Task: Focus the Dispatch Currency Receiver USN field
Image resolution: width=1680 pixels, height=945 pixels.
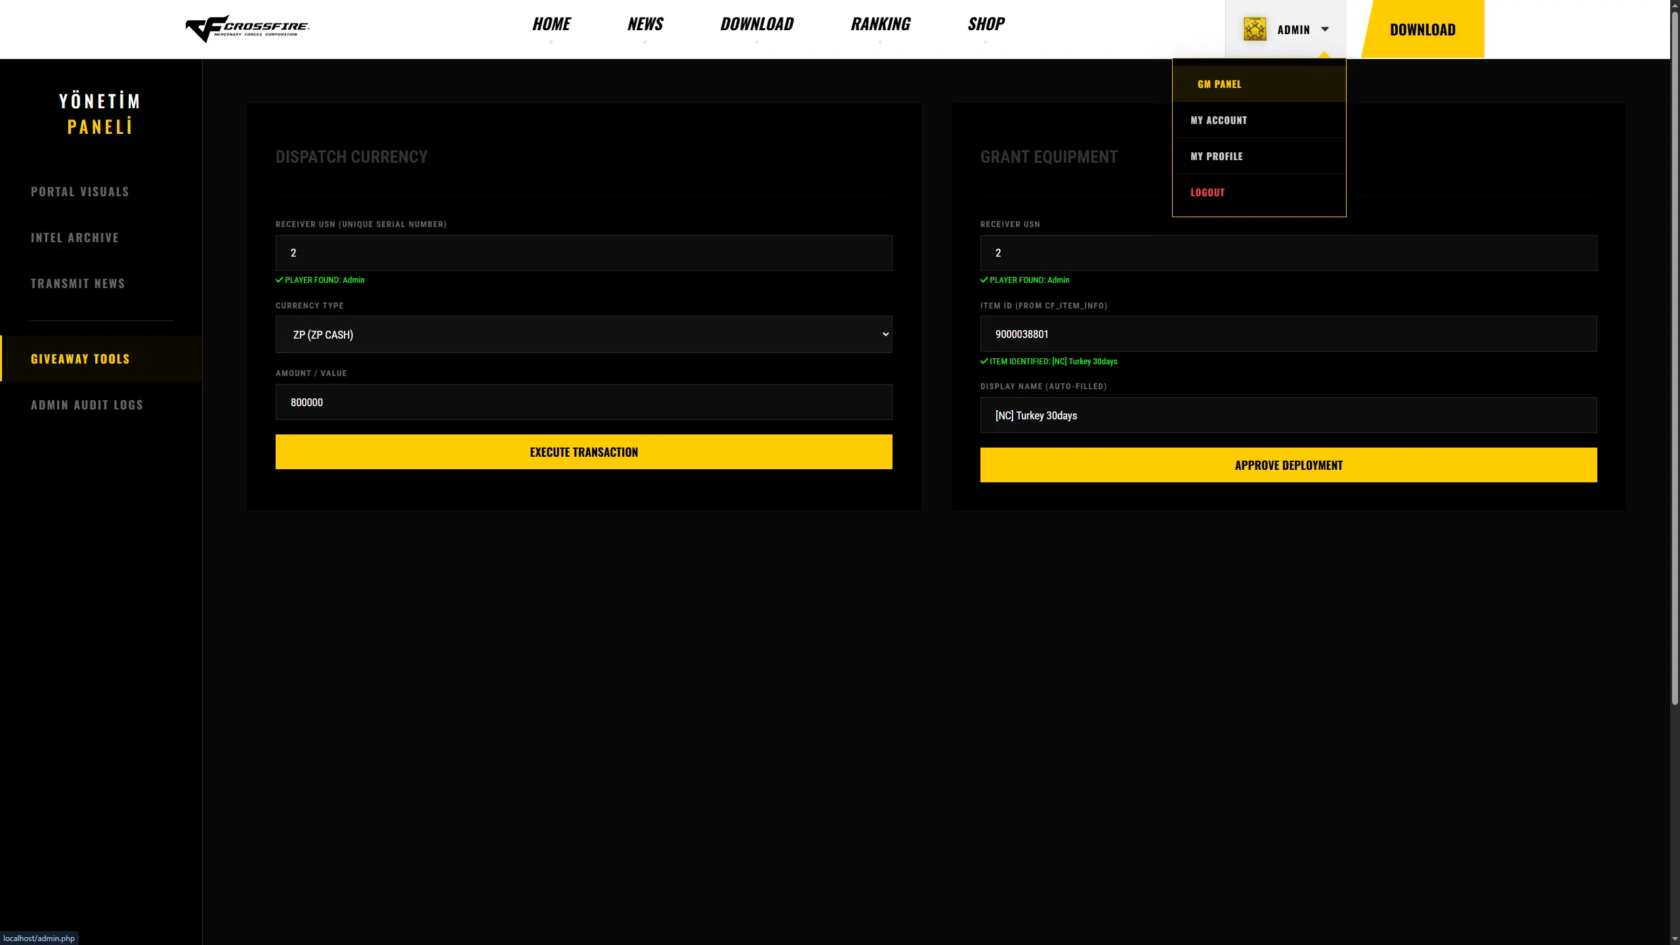Action: click(583, 253)
